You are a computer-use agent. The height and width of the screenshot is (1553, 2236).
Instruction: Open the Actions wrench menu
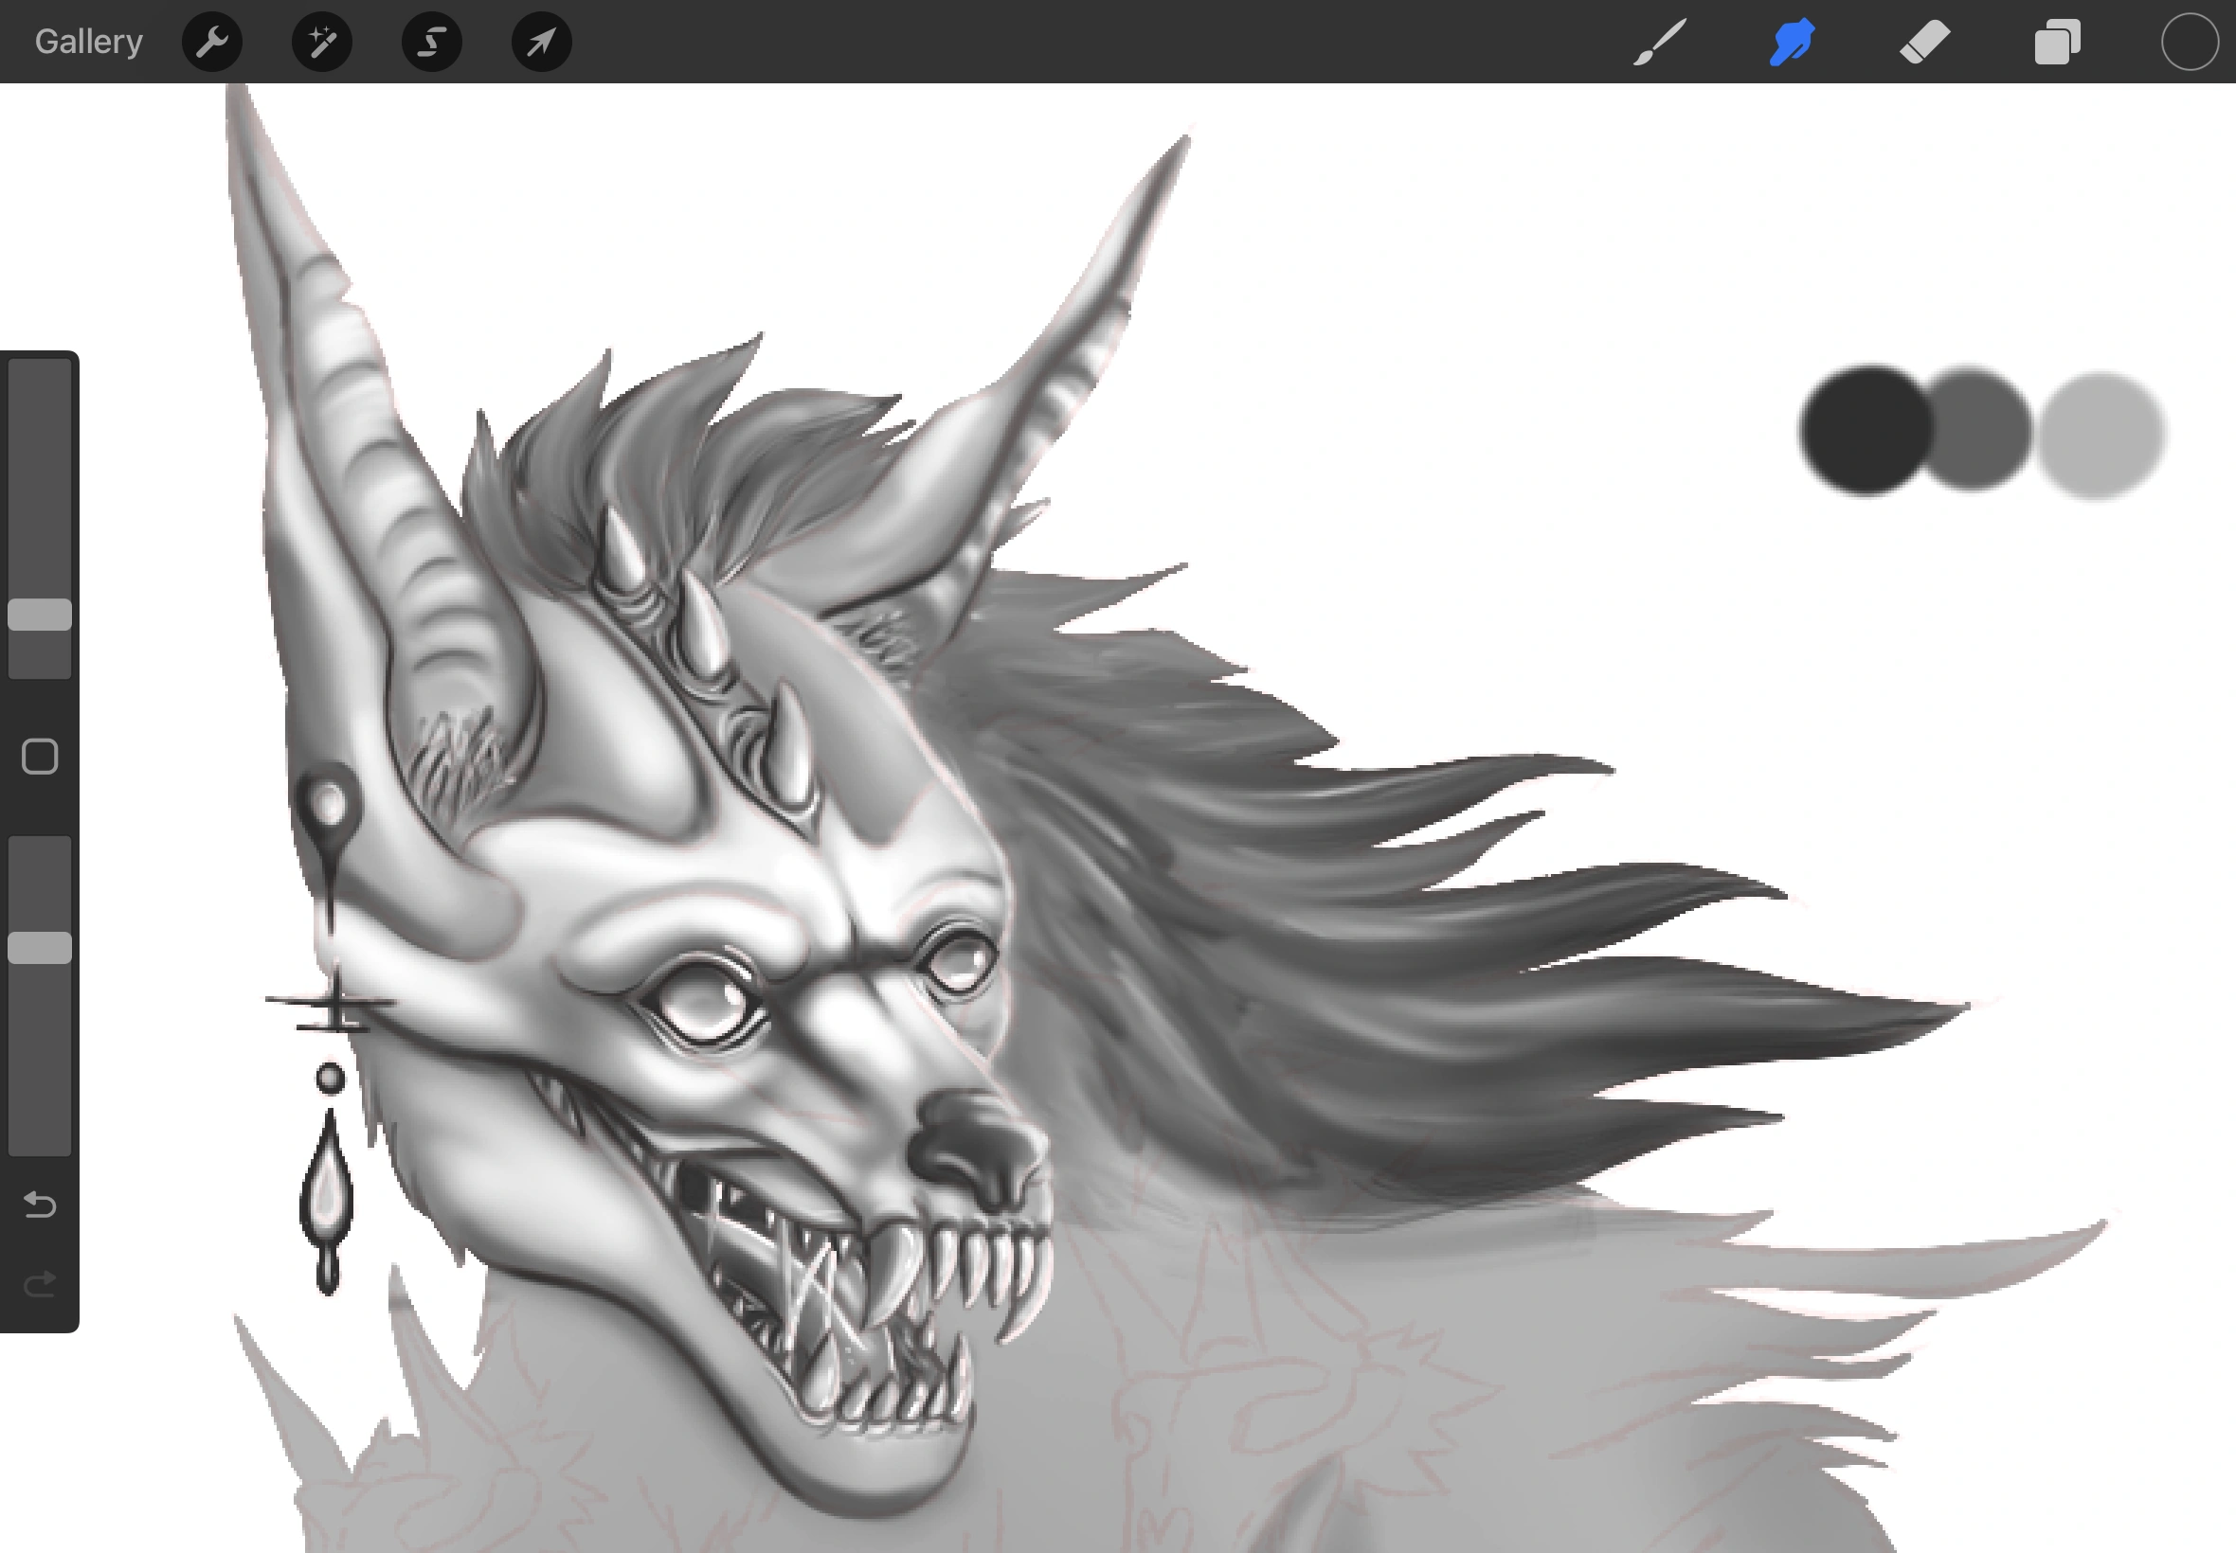click(x=211, y=42)
